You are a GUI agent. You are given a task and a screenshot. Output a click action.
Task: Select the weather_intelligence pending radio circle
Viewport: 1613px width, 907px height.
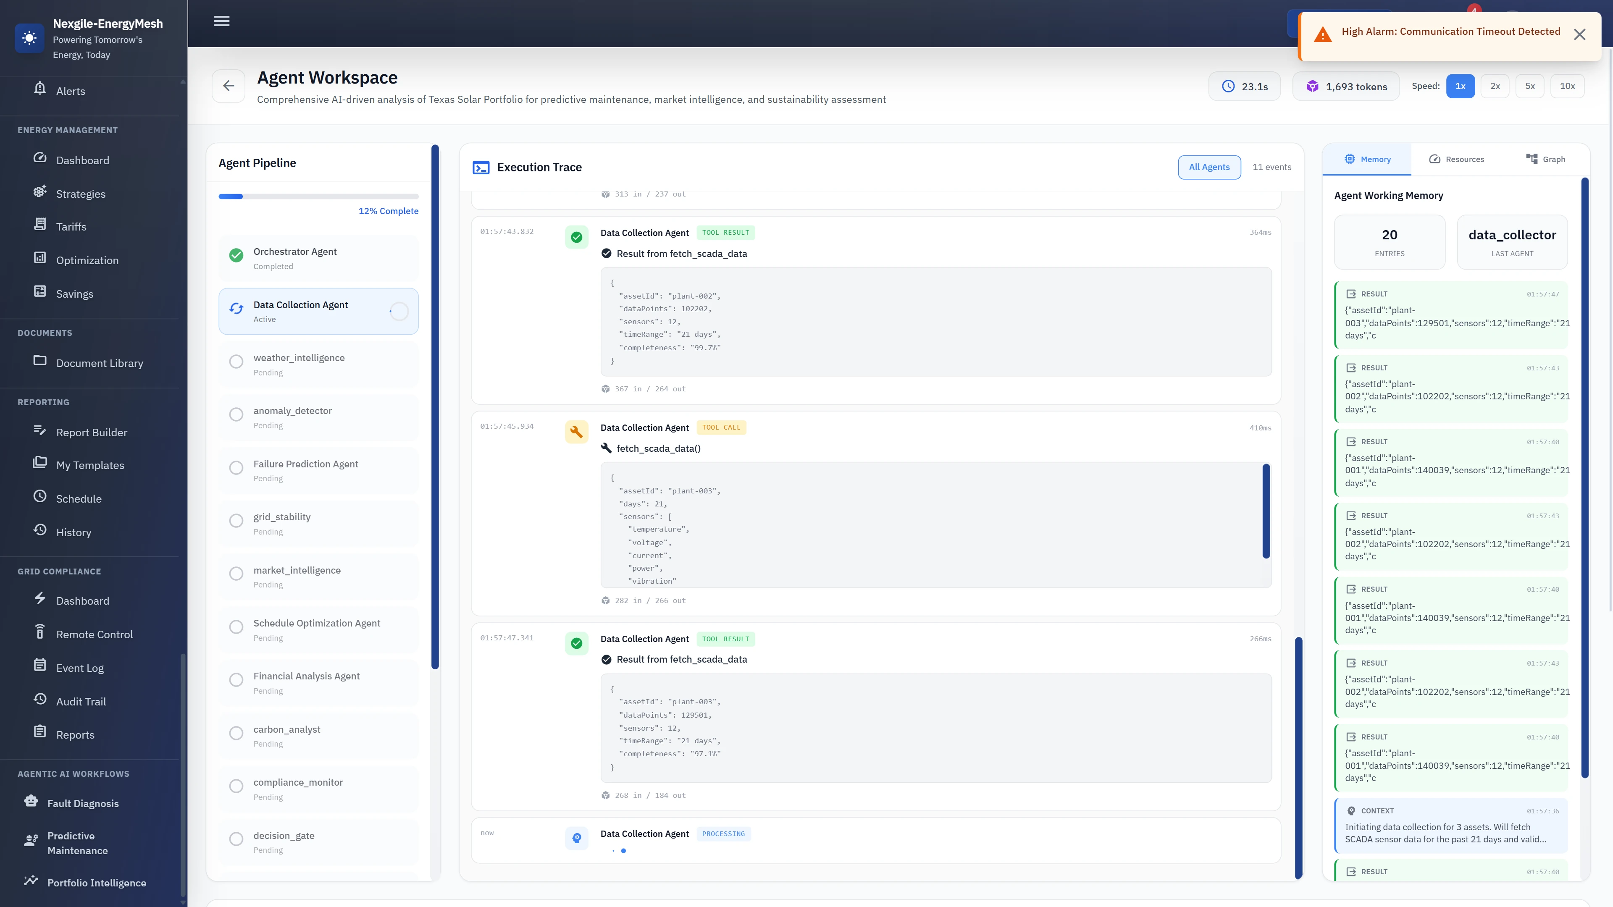tap(236, 361)
